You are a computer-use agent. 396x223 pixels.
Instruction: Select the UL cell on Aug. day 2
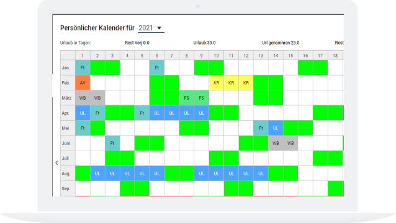[x=97, y=173]
